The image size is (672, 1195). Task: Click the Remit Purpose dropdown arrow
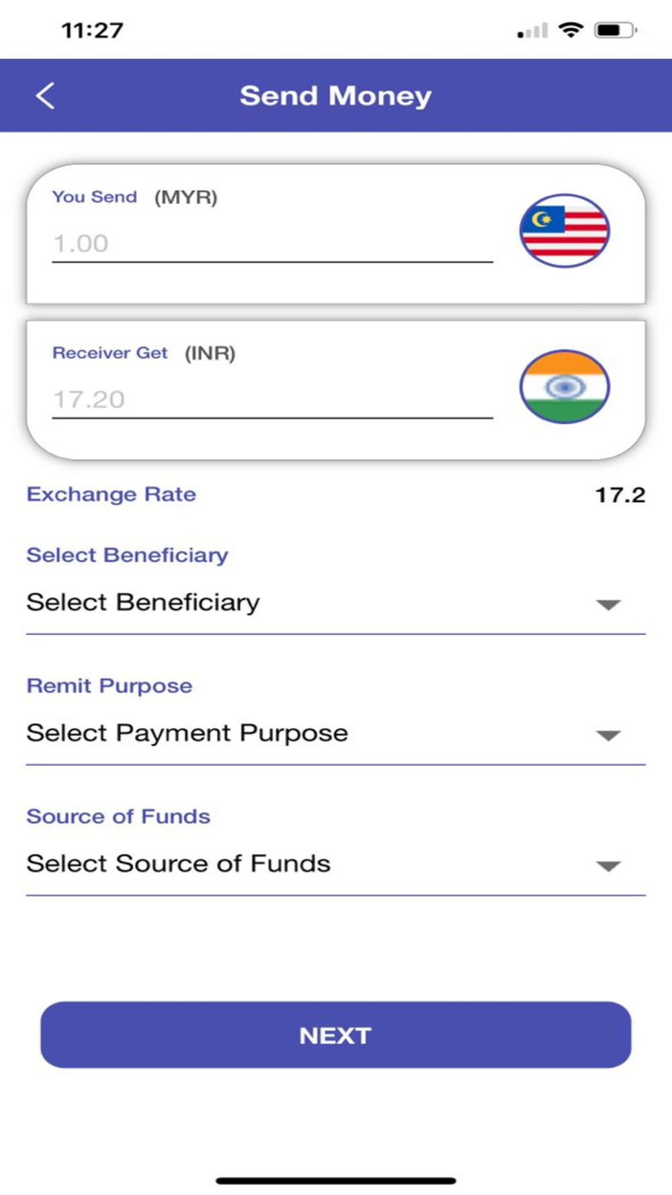click(608, 735)
